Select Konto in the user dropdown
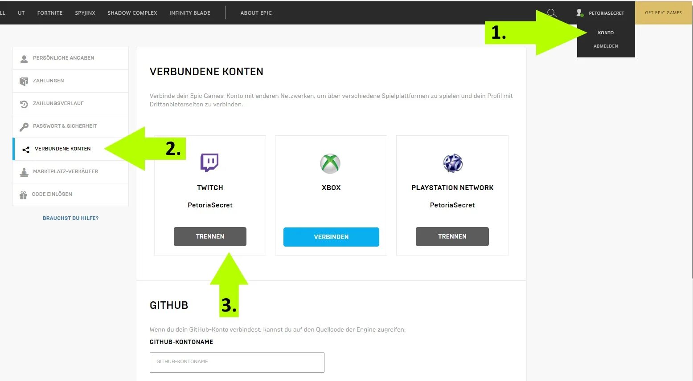The image size is (693, 381). coord(606,33)
